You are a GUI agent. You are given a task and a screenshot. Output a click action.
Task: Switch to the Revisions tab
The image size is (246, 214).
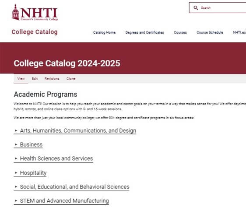coord(52,79)
